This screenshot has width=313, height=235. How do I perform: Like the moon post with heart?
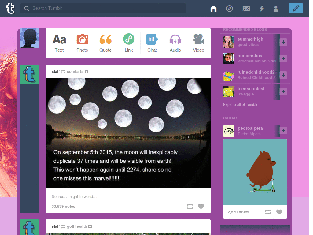201,207
